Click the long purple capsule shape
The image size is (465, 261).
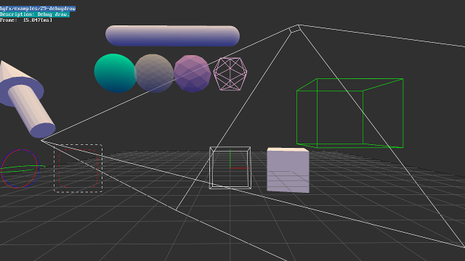click(x=173, y=36)
